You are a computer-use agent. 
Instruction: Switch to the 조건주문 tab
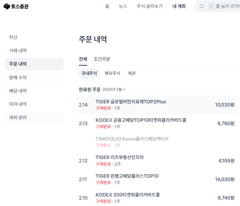tap(102, 59)
